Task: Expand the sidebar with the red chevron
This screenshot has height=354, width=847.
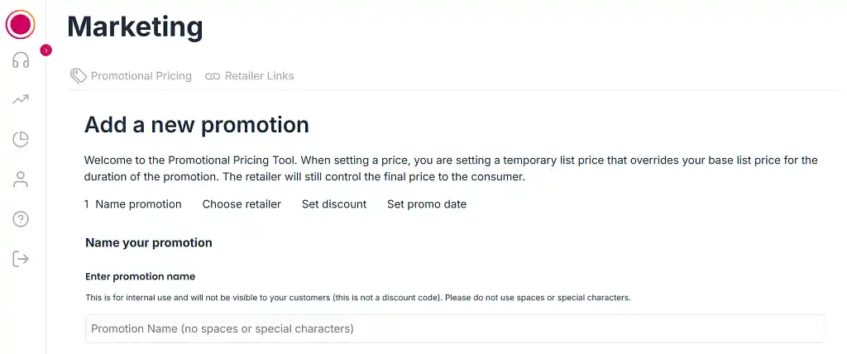Action: 46,50
